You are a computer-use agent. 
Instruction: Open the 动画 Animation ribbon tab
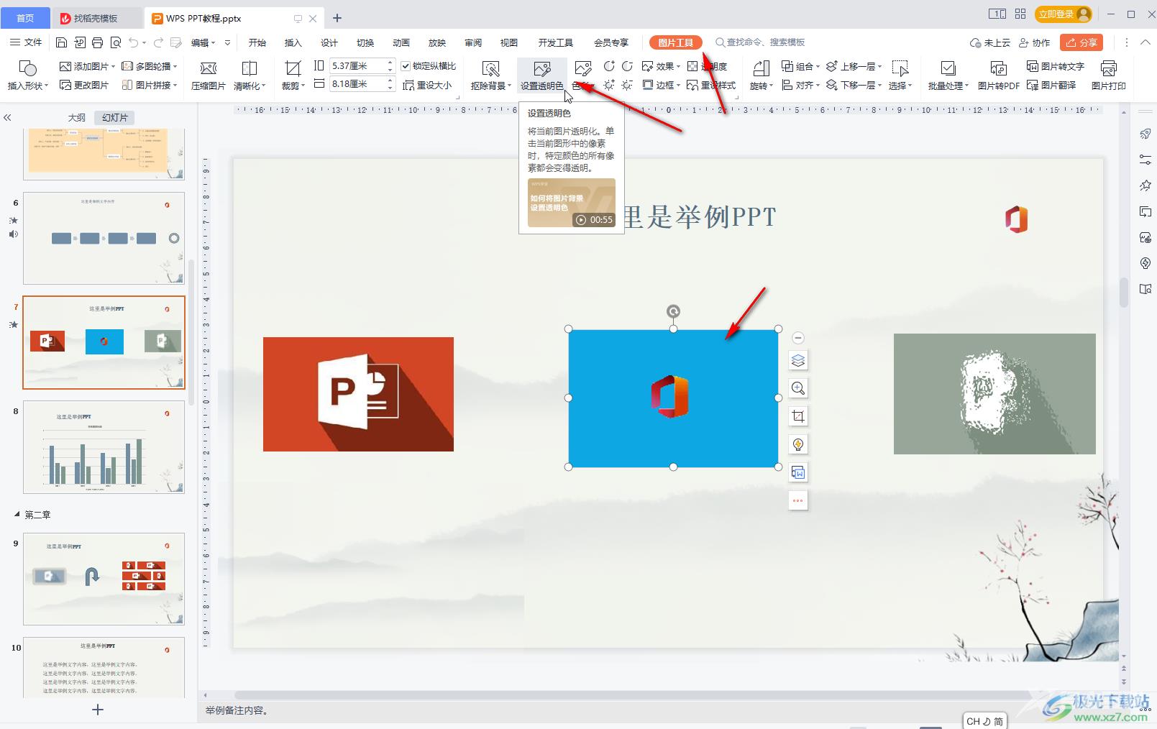click(401, 42)
